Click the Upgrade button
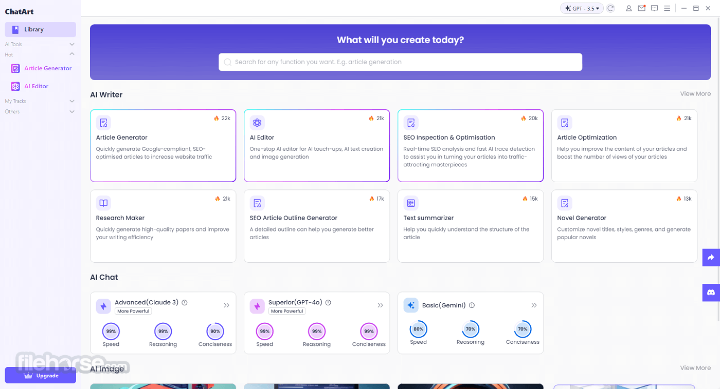This screenshot has height=389, width=720. 41,376
